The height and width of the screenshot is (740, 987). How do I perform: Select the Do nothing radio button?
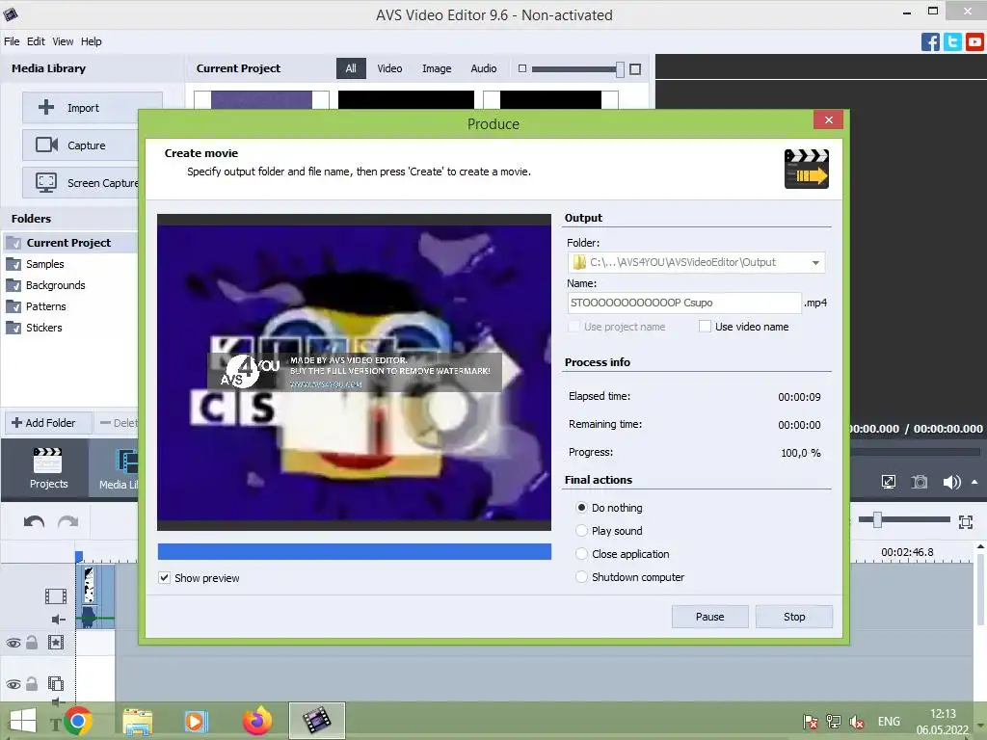click(581, 507)
